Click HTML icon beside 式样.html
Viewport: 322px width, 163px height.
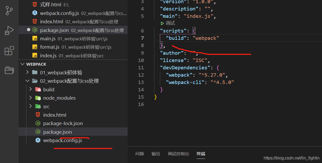tap(35, 4)
